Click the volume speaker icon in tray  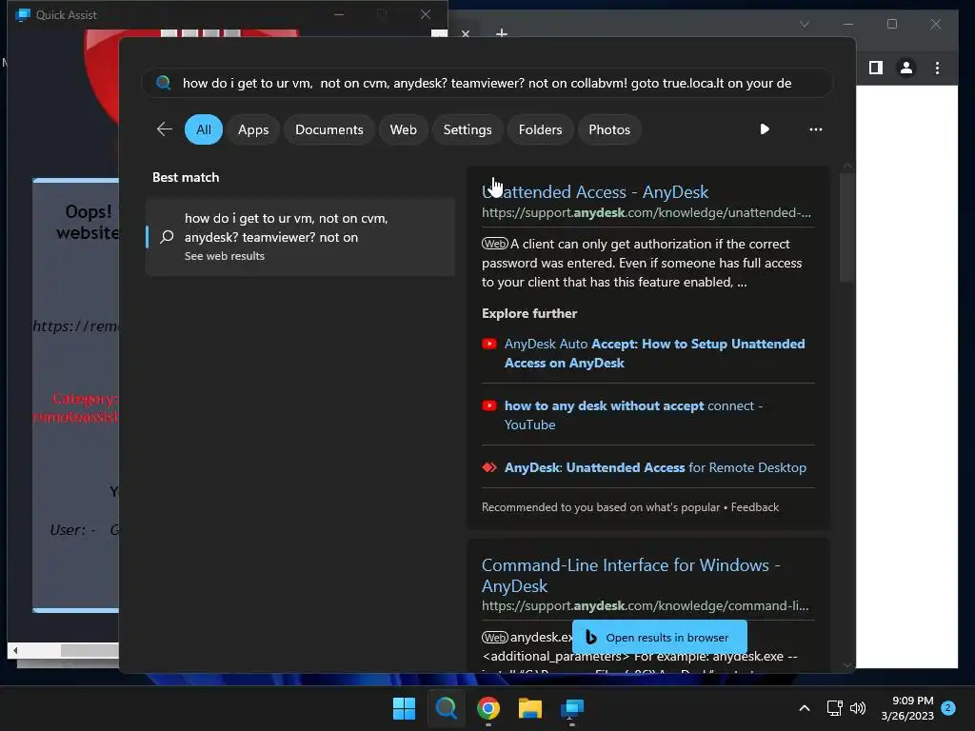click(x=858, y=708)
